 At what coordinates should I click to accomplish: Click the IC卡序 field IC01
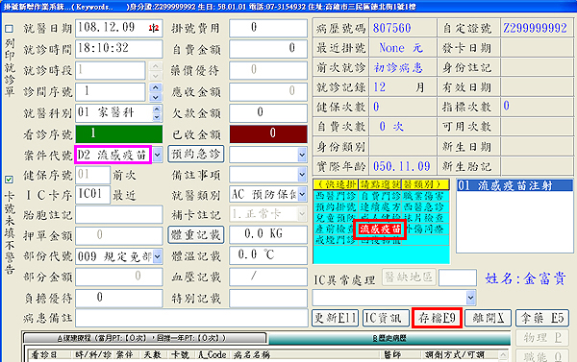(92, 194)
